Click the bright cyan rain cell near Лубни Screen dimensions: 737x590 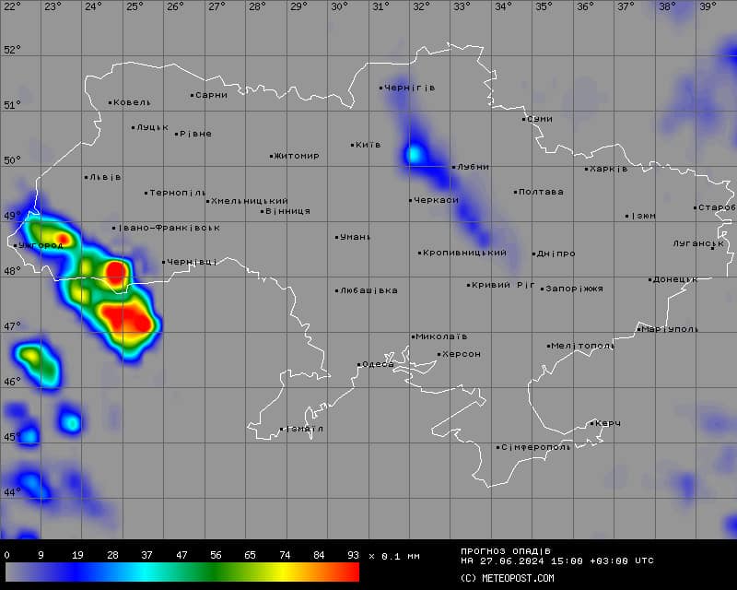click(x=415, y=153)
